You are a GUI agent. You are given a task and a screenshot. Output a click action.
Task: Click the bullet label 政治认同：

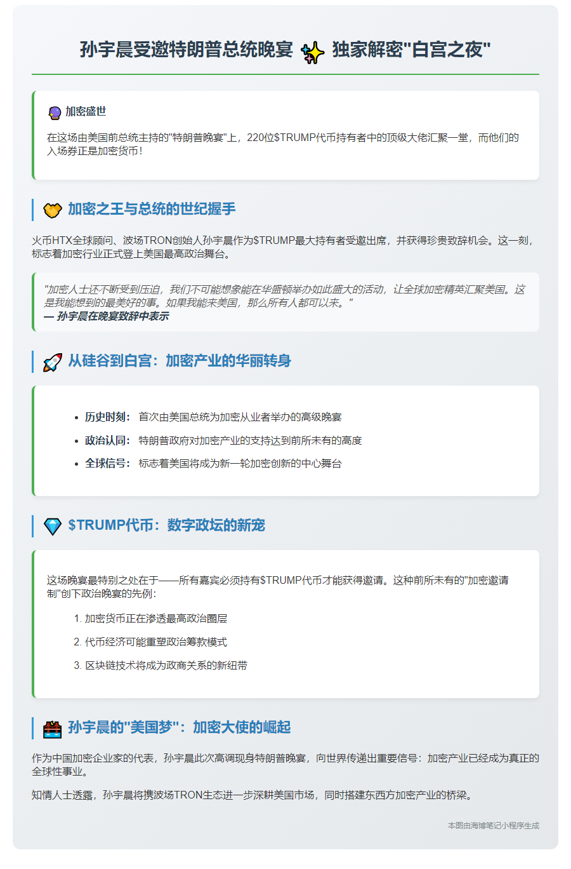pos(108,441)
